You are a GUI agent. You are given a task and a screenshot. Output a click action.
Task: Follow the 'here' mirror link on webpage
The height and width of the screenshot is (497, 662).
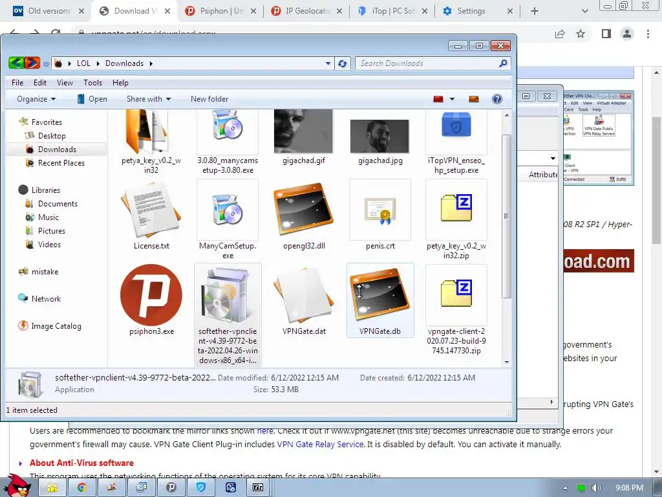tap(265, 430)
